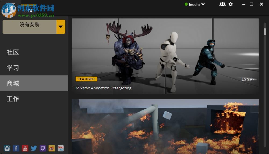Maximize the launcher window
The image size is (269, 154).
point(251,4)
